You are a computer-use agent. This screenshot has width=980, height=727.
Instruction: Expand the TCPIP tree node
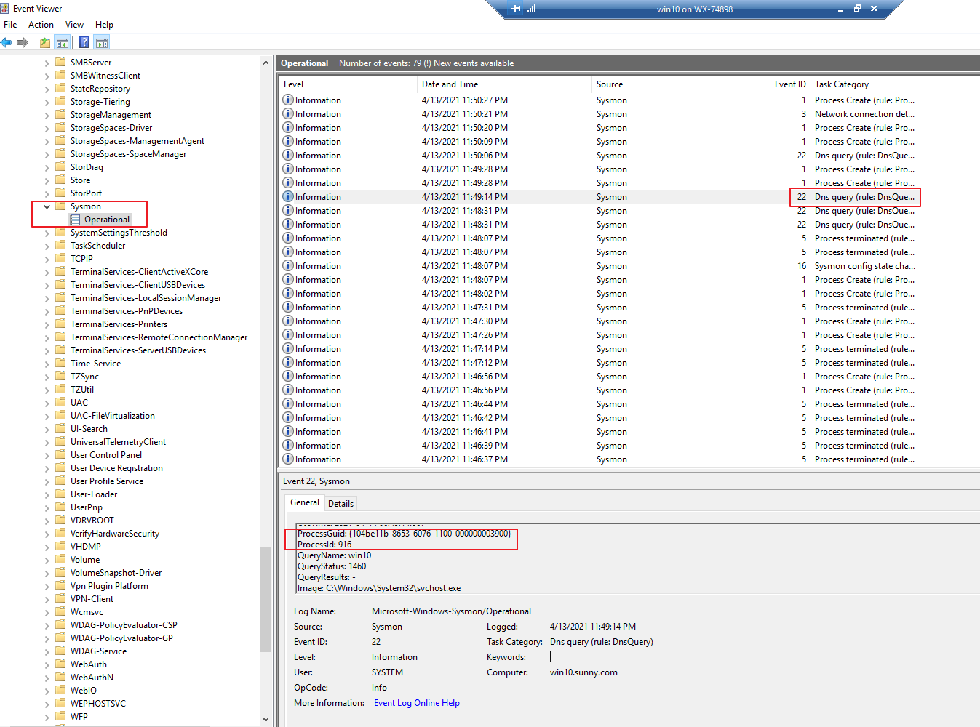(x=47, y=258)
